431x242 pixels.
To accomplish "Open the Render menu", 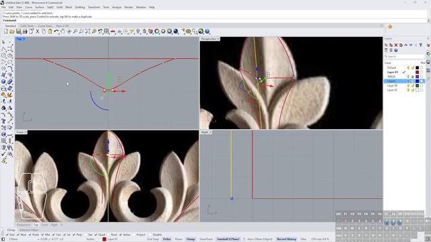I will [x=129, y=7].
